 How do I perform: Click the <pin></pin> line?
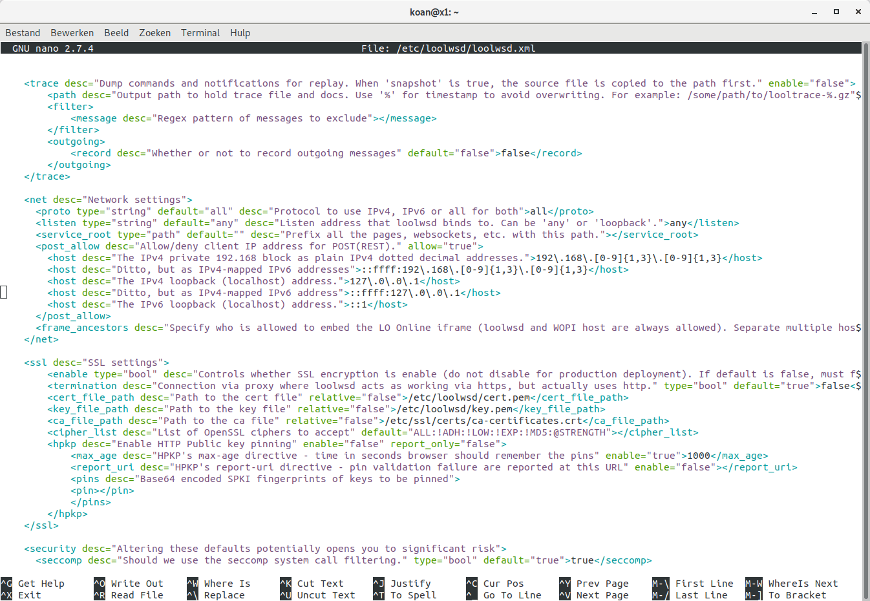[102, 490]
